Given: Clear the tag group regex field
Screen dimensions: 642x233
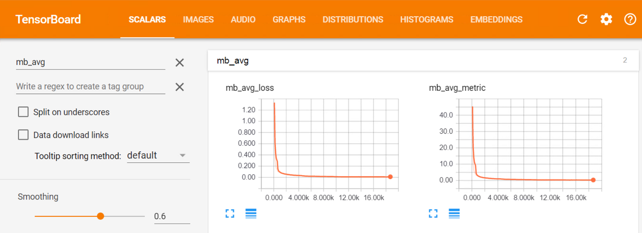Looking at the screenshot, I should tap(180, 87).
